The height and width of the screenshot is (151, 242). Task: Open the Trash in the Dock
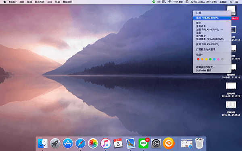pos(199,143)
